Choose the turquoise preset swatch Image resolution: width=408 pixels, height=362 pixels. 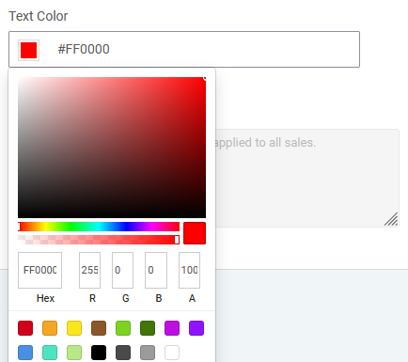tap(50, 353)
